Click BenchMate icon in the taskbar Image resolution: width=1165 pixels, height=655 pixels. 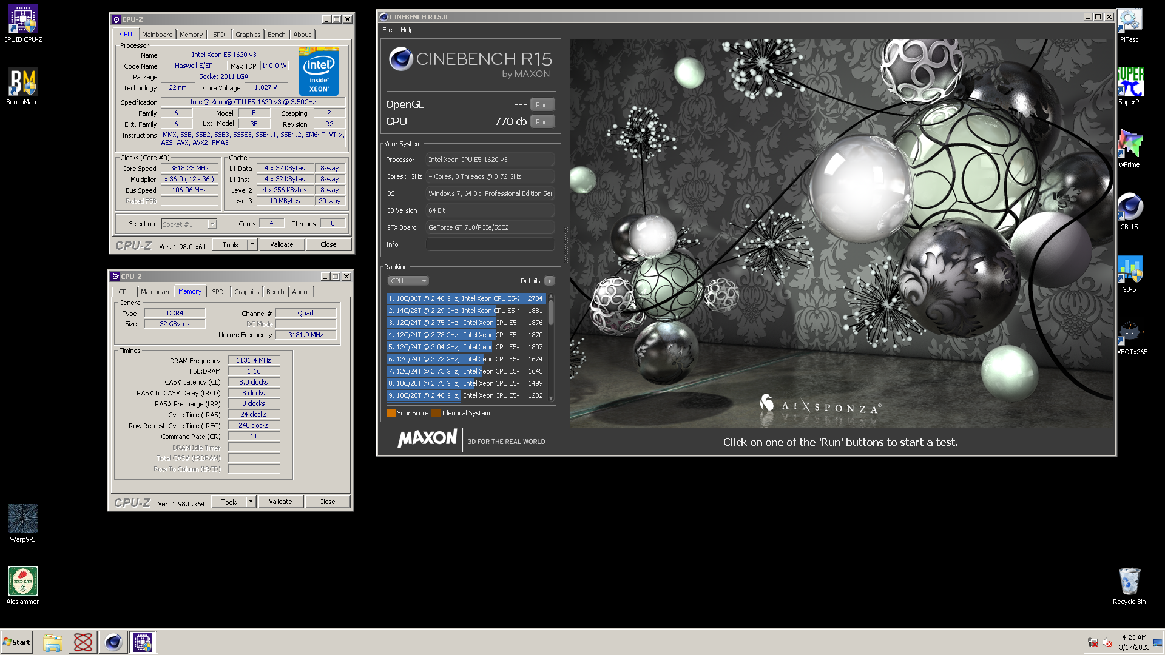pos(83,642)
